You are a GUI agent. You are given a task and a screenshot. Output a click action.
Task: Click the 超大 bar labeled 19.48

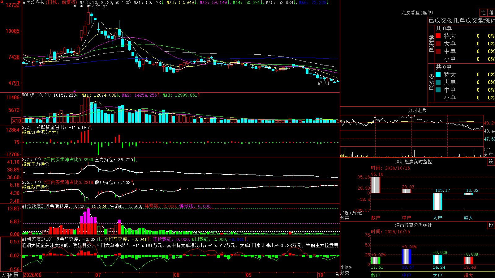click(468, 260)
